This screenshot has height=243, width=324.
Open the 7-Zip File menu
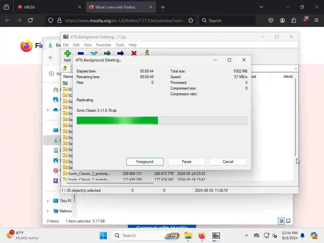click(66, 45)
